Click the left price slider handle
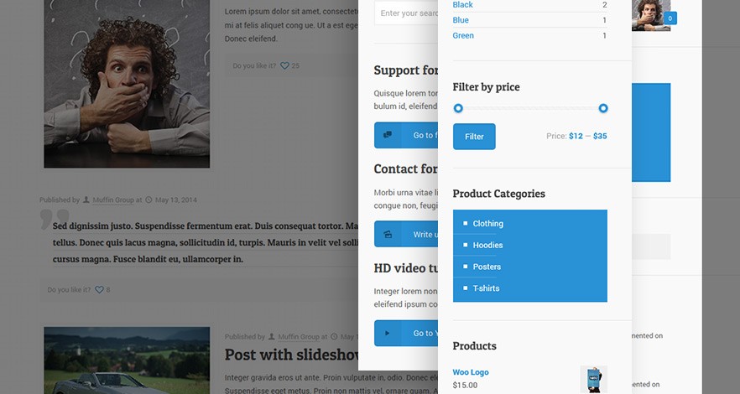 458,108
